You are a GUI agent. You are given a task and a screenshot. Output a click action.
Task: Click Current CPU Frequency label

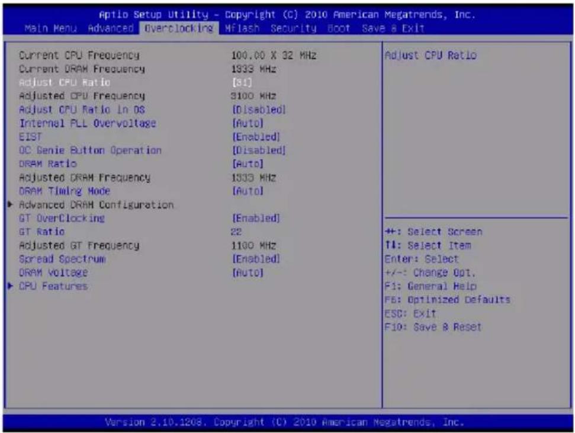click(x=79, y=55)
